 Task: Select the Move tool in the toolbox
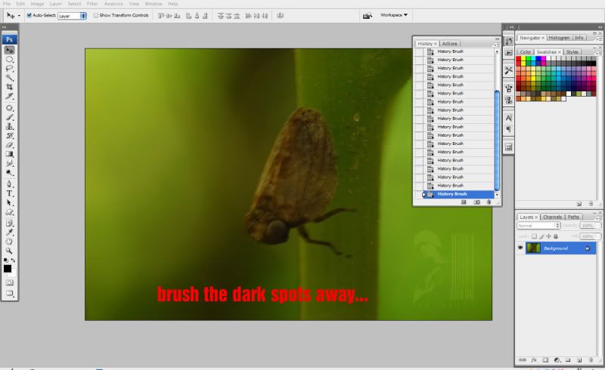coord(9,50)
